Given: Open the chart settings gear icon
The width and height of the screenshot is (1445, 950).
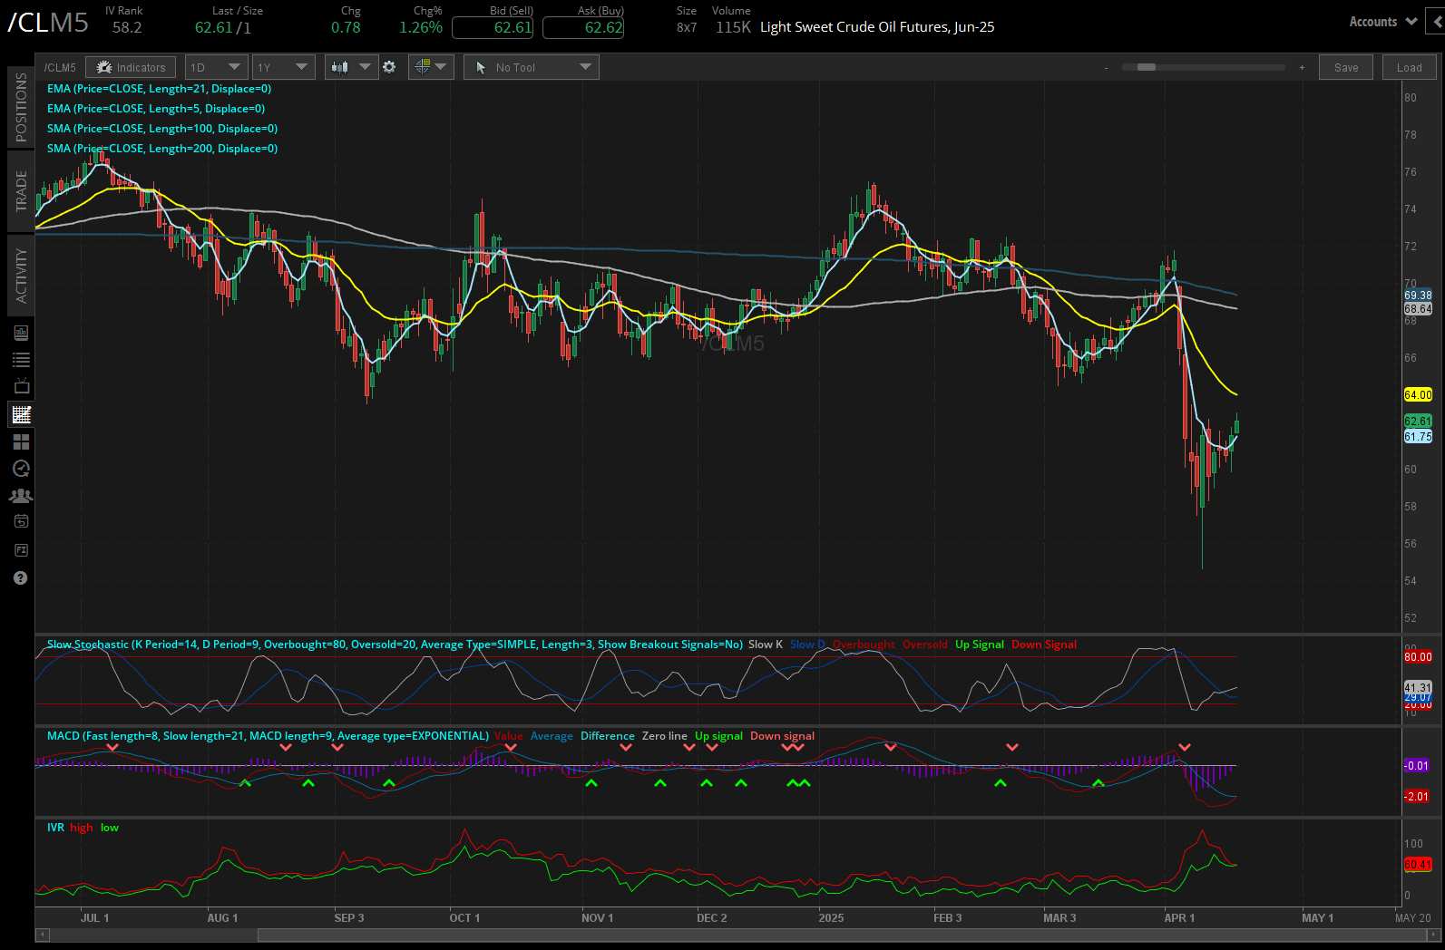Looking at the screenshot, I should pyautogui.click(x=389, y=67).
